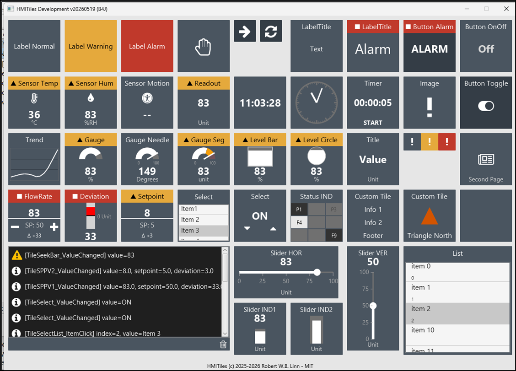The width and height of the screenshot is (516, 371).
Task: Click the Deviation red bar indicator
Action: (x=91, y=211)
